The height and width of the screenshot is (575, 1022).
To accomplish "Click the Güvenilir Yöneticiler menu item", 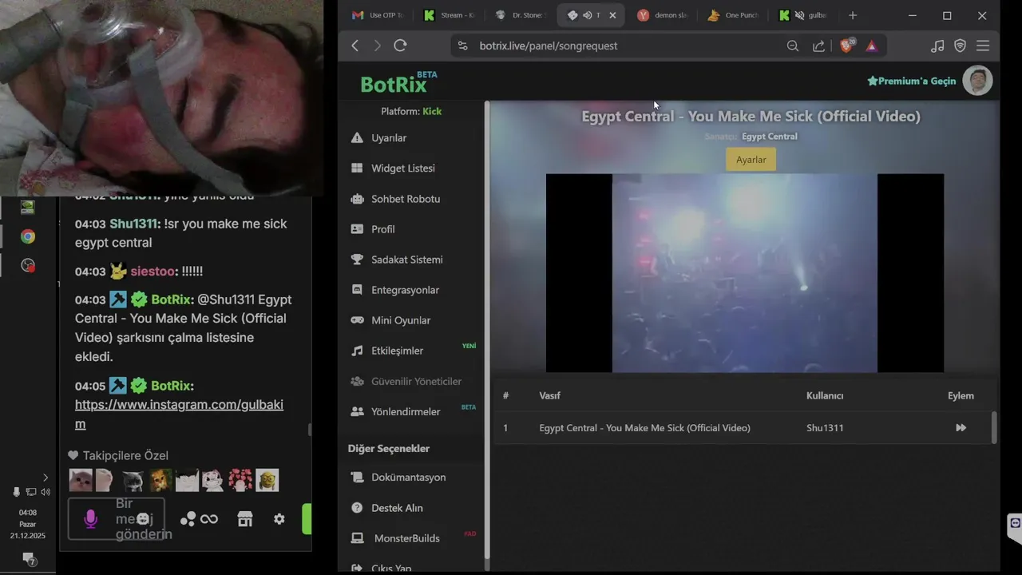I will point(406,381).
